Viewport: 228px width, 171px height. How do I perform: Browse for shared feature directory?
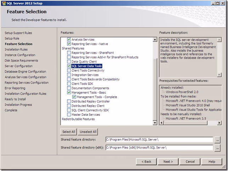(217, 140)
